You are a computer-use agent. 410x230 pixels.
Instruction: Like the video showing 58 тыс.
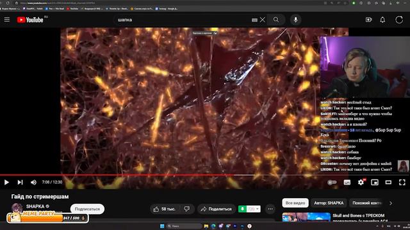coord(164,209)
